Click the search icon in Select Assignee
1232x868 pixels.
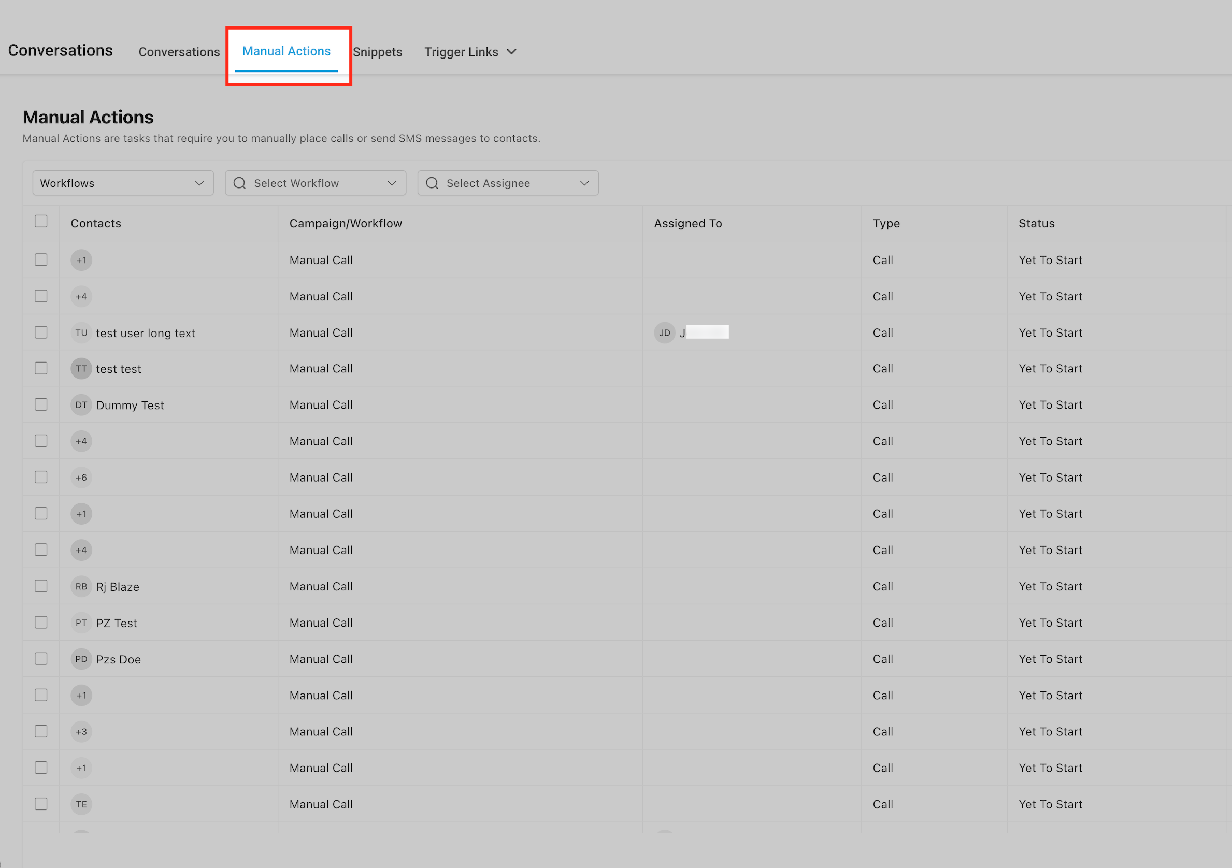[x=432, y=183]
